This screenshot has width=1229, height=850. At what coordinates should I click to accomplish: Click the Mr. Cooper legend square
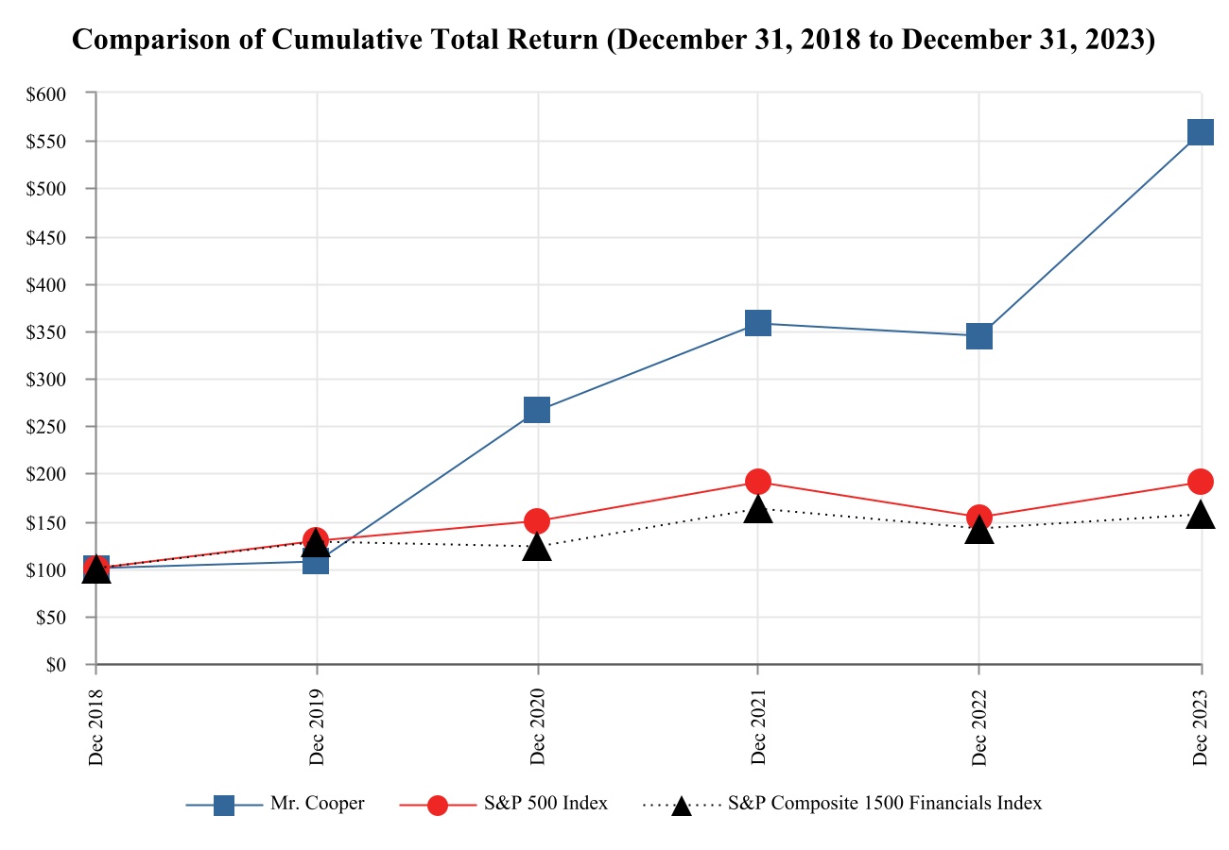224,806
